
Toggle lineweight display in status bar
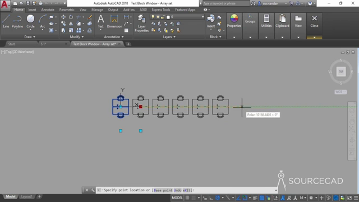point(255,198)
